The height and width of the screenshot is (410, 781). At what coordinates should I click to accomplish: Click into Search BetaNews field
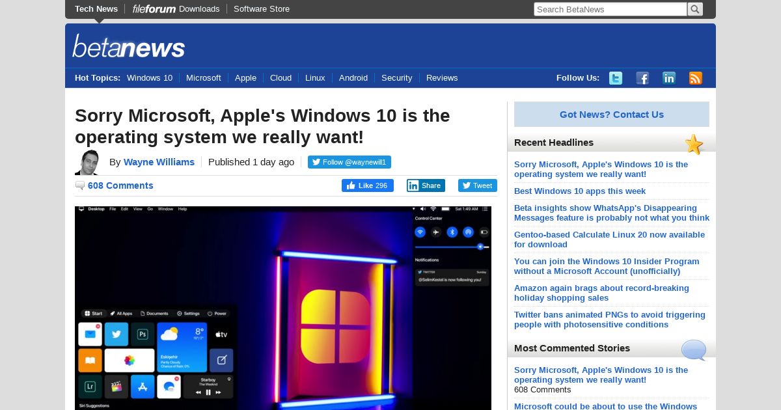point(610,9)
